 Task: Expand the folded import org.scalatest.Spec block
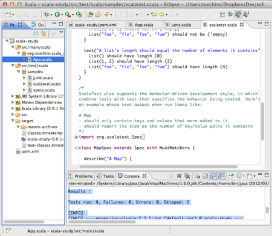[x=76, y=137]
